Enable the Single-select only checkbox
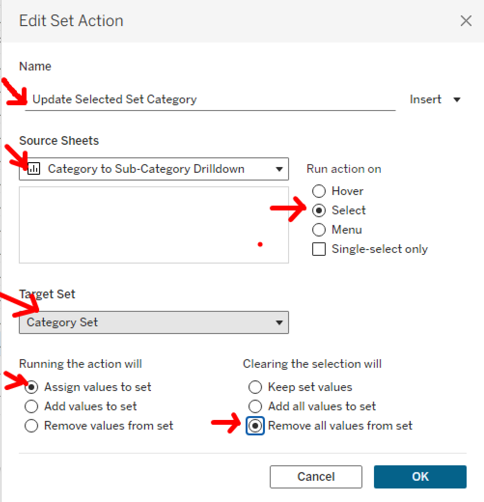 319,249
